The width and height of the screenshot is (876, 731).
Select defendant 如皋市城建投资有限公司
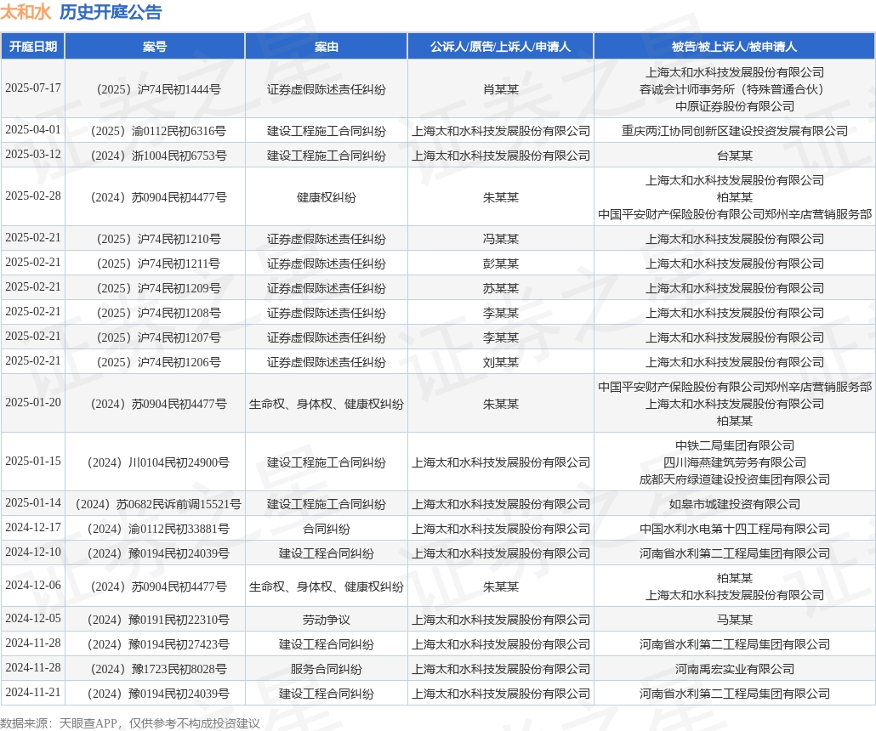click(x=735, y=504)
